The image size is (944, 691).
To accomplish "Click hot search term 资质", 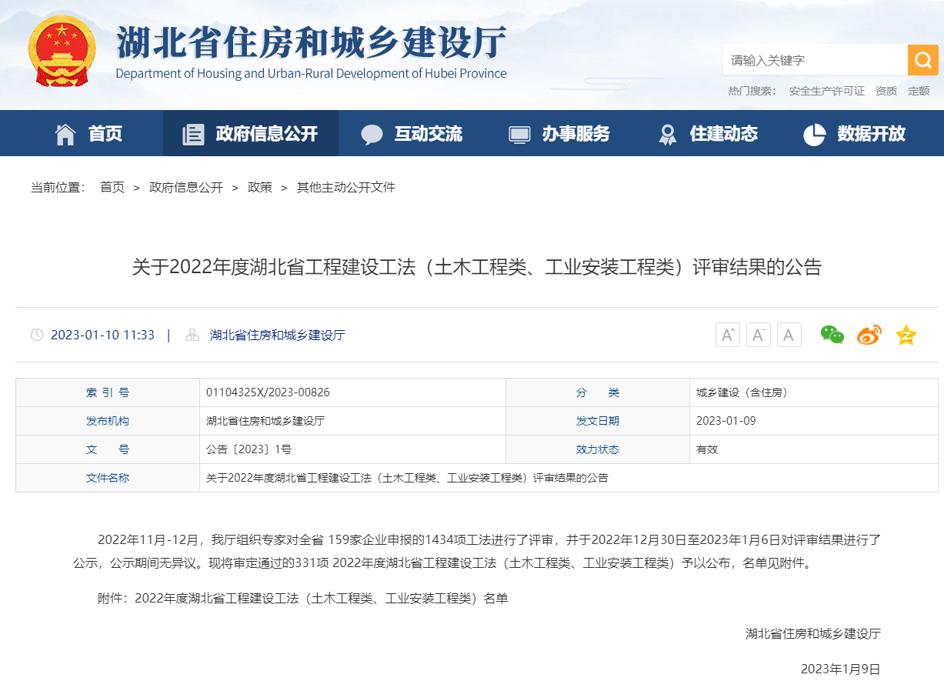I will [886, 91].
